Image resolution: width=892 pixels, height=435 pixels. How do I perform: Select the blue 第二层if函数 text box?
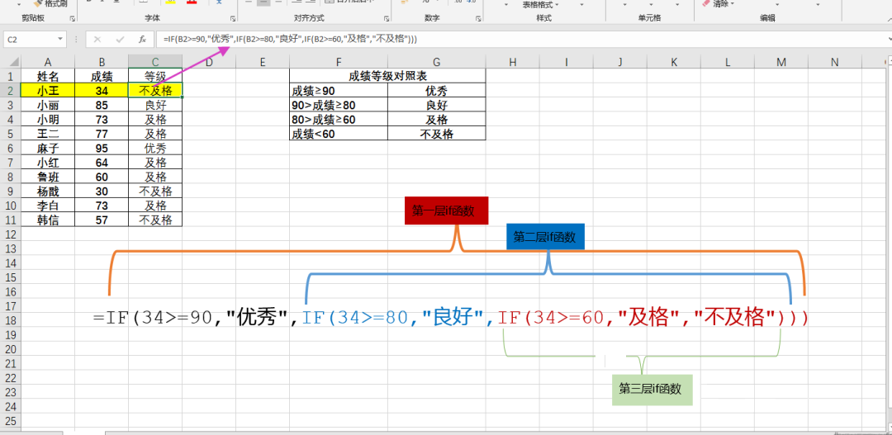(x=545, y=236)
